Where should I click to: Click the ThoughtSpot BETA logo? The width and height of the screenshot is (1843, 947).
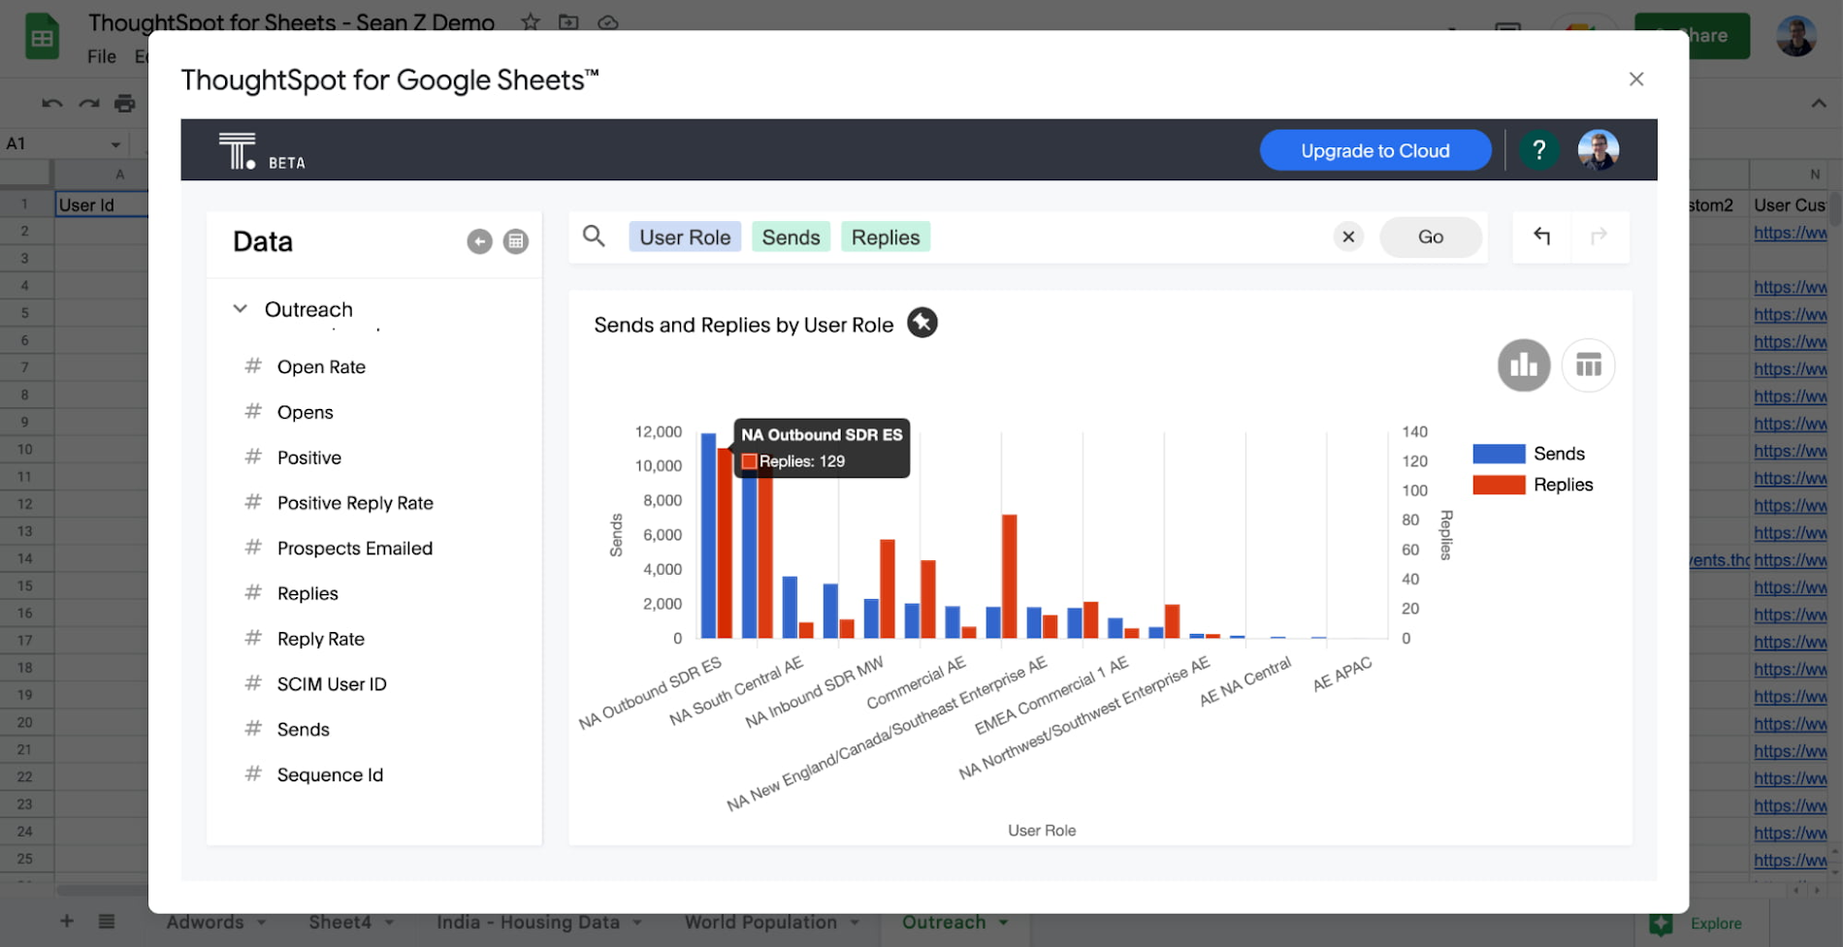click(261, 151)
